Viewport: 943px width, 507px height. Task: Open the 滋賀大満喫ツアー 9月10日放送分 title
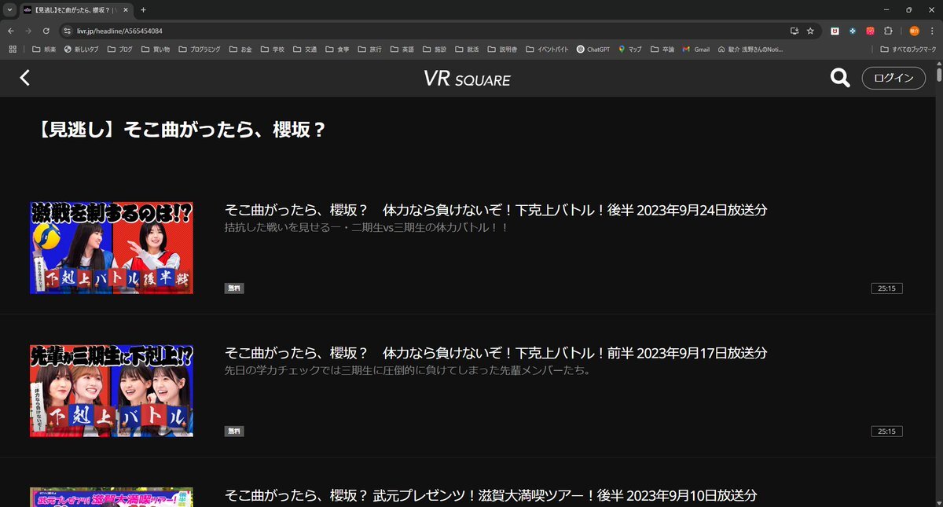click(491, 495)
